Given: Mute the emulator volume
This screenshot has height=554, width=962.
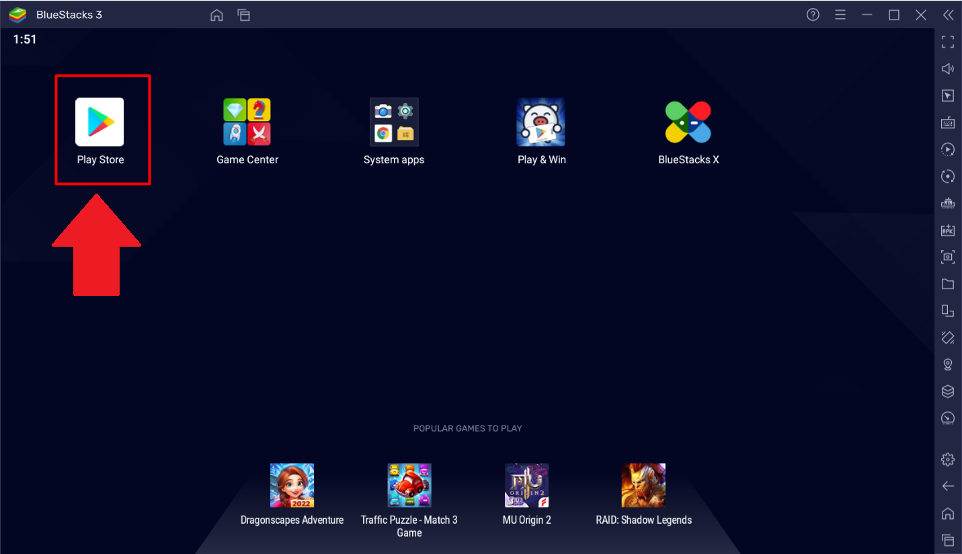Looking at the screenshot, I should (947, 68).
